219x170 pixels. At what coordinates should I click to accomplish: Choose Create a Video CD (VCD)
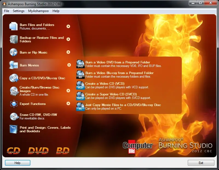pyautogui.click(x=105, y=84)
